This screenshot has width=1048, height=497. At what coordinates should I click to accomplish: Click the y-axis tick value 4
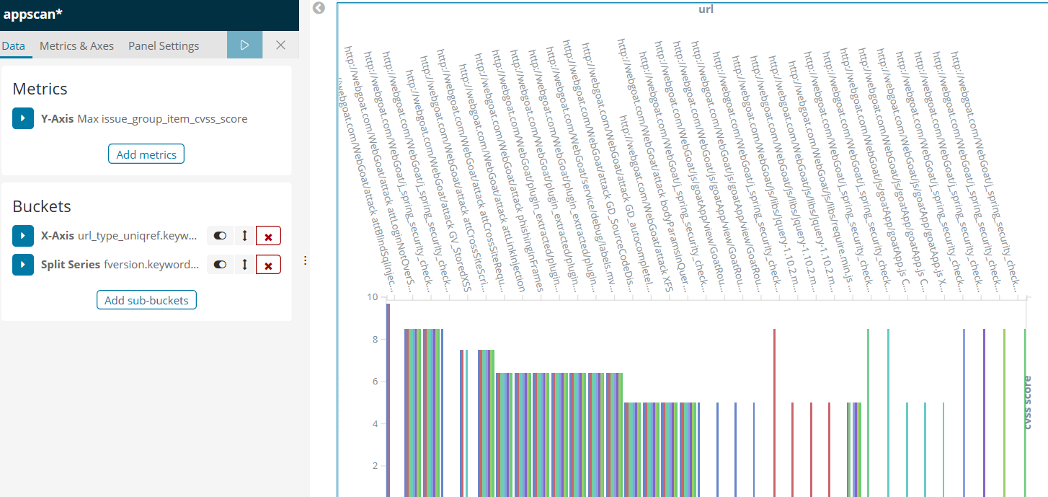coord(375,423)
